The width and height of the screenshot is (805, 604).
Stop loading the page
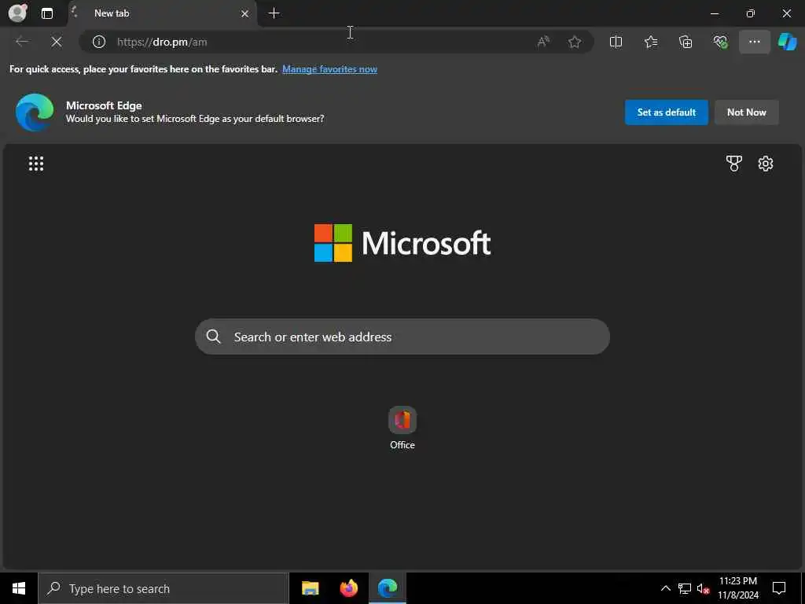point(57,42)
